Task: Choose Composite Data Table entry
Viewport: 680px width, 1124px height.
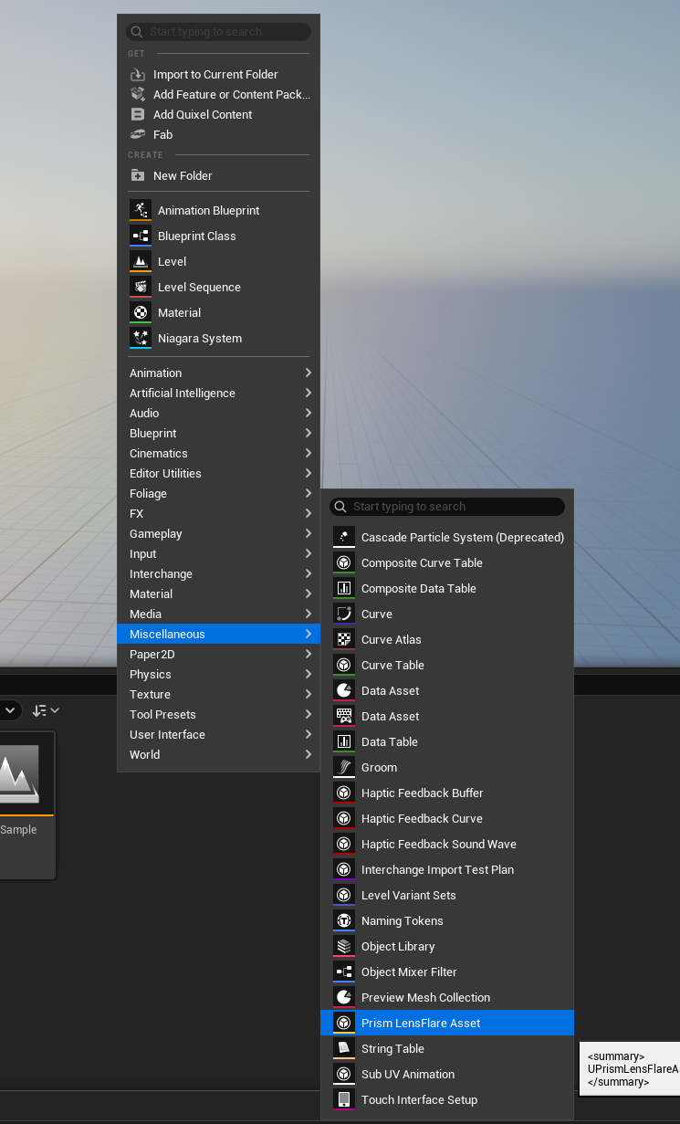Action: point(418,588)
